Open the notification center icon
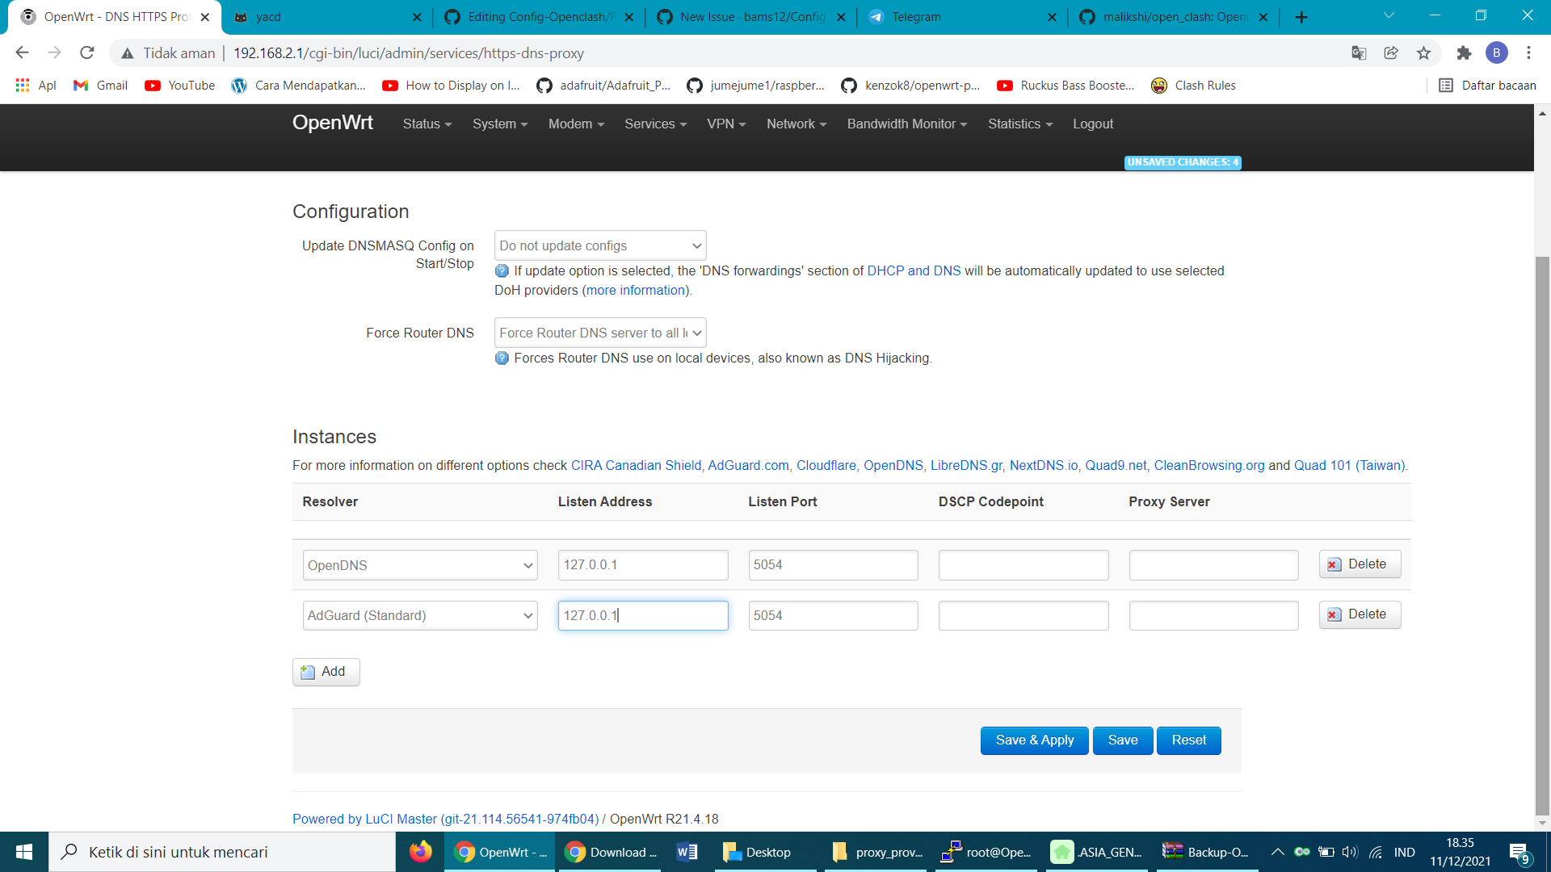 (1519, 853)
